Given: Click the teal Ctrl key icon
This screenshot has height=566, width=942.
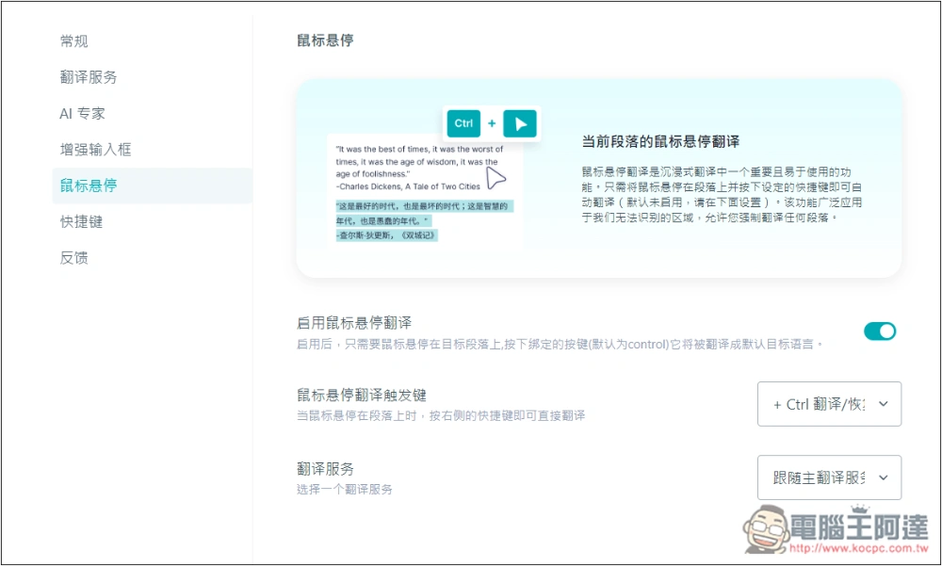Looking at the screenshot, I should click(463, 123).
